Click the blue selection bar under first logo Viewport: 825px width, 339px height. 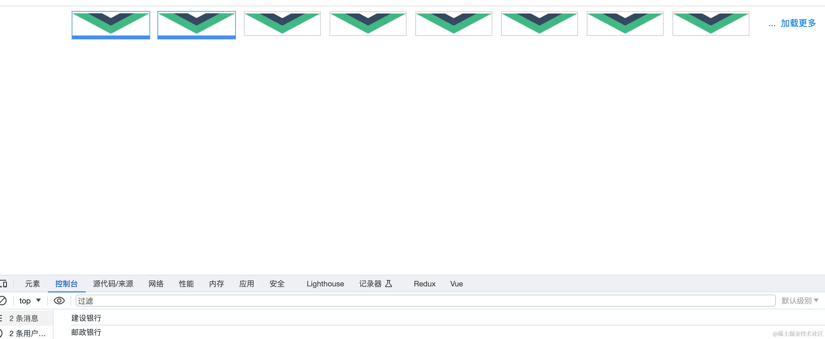[111, 37]
